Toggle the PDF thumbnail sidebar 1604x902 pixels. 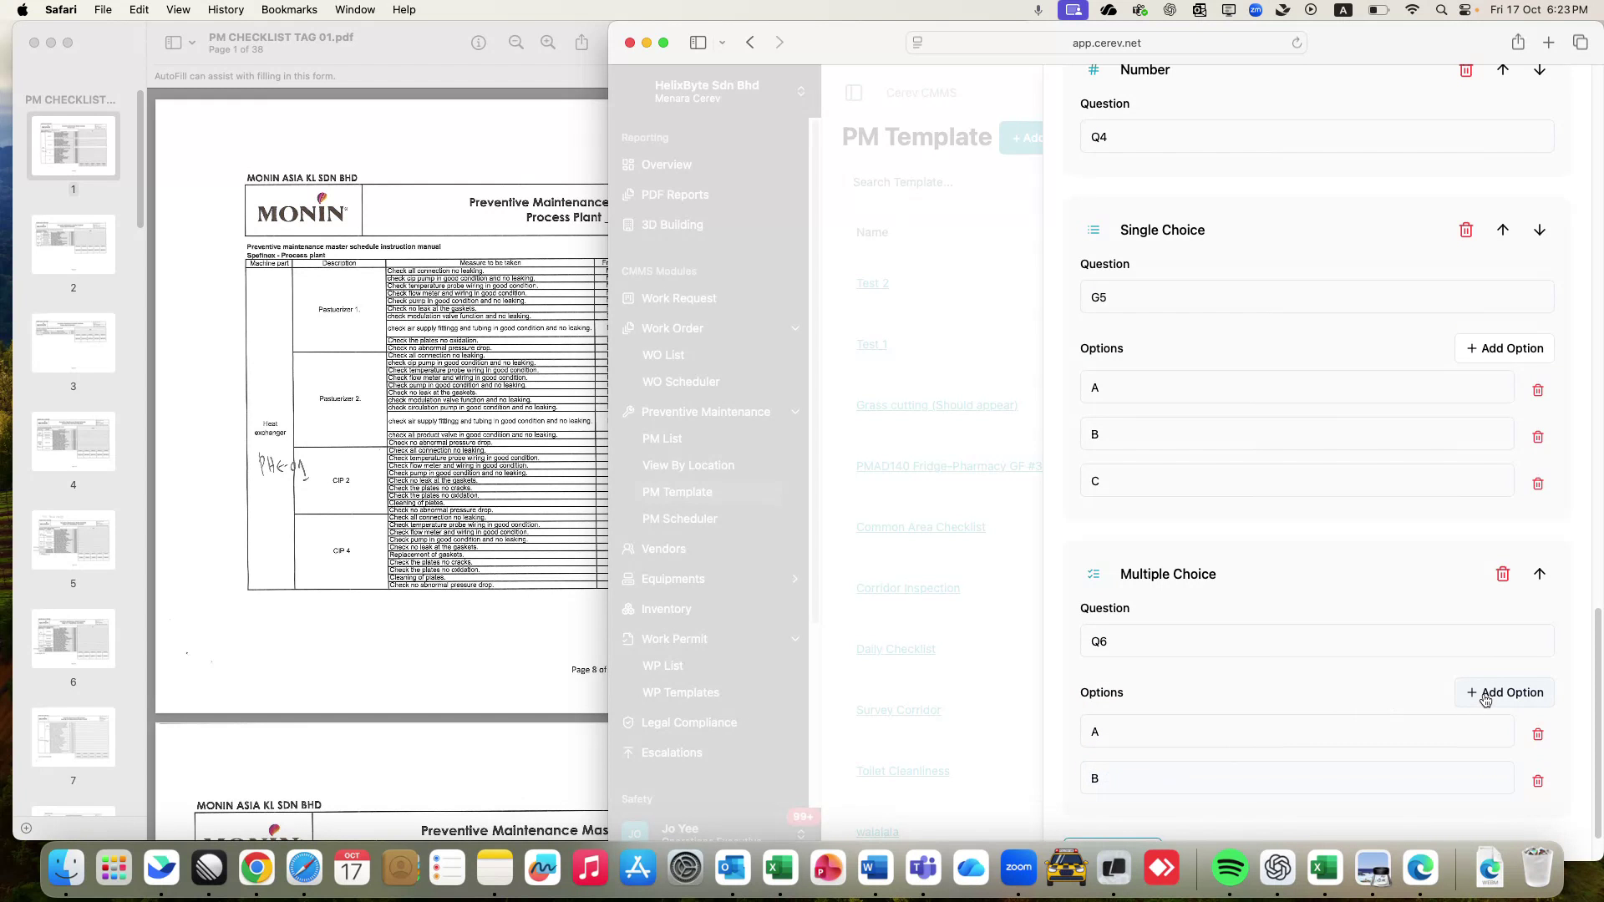click(x=173, y=42)
